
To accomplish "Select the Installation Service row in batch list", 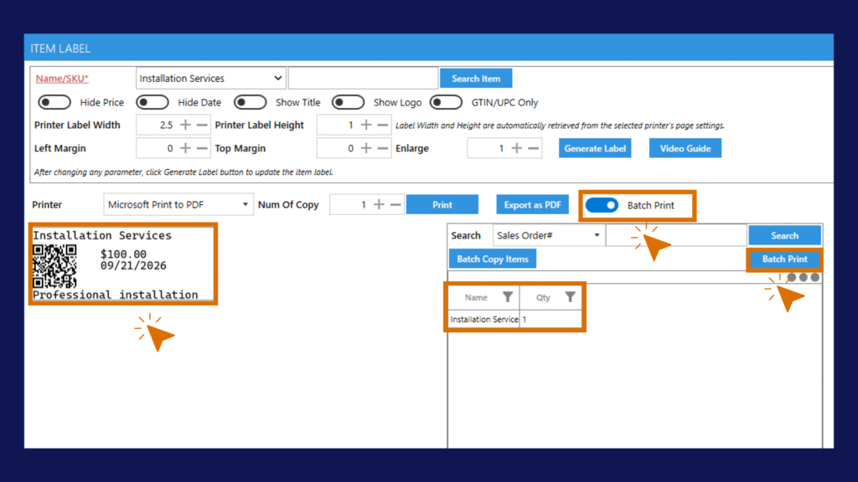I will tap(514, 319).
